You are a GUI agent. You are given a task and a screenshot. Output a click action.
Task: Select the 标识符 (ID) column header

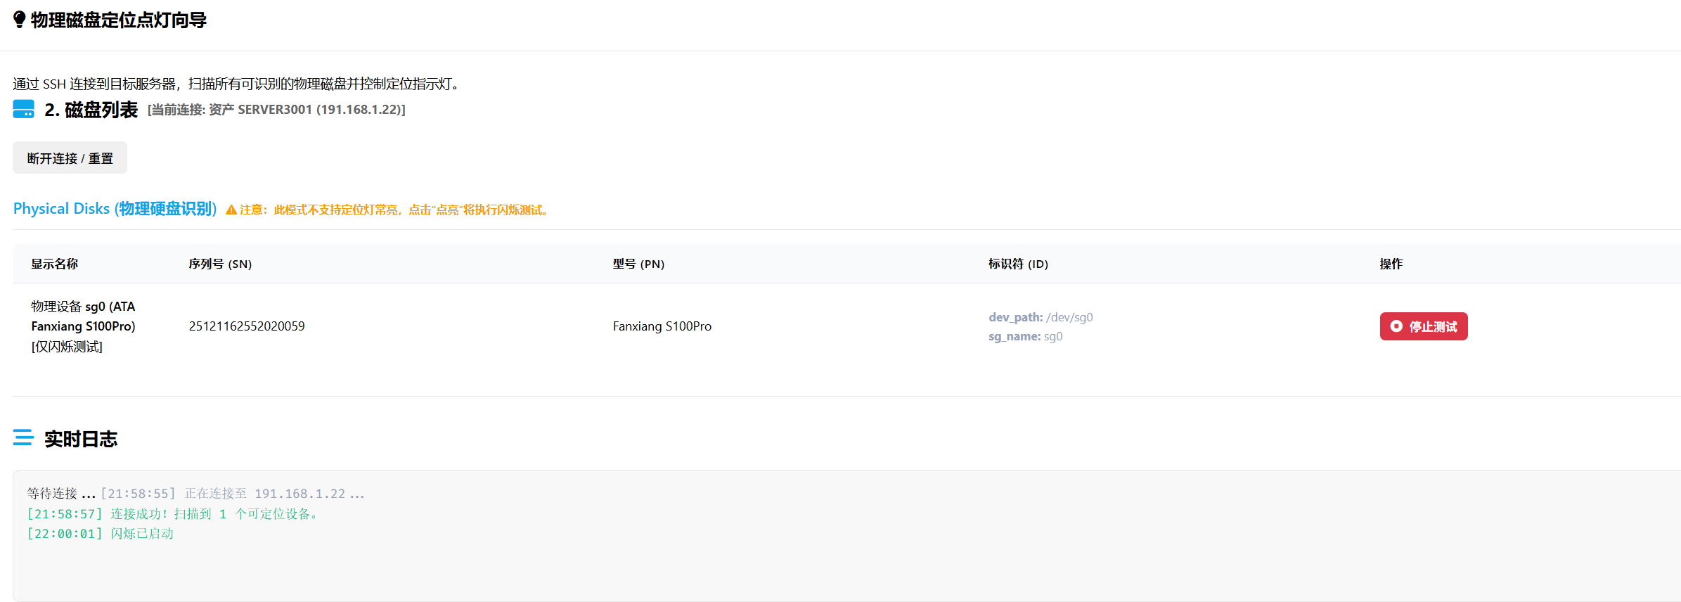click(x=1017, y=264)
